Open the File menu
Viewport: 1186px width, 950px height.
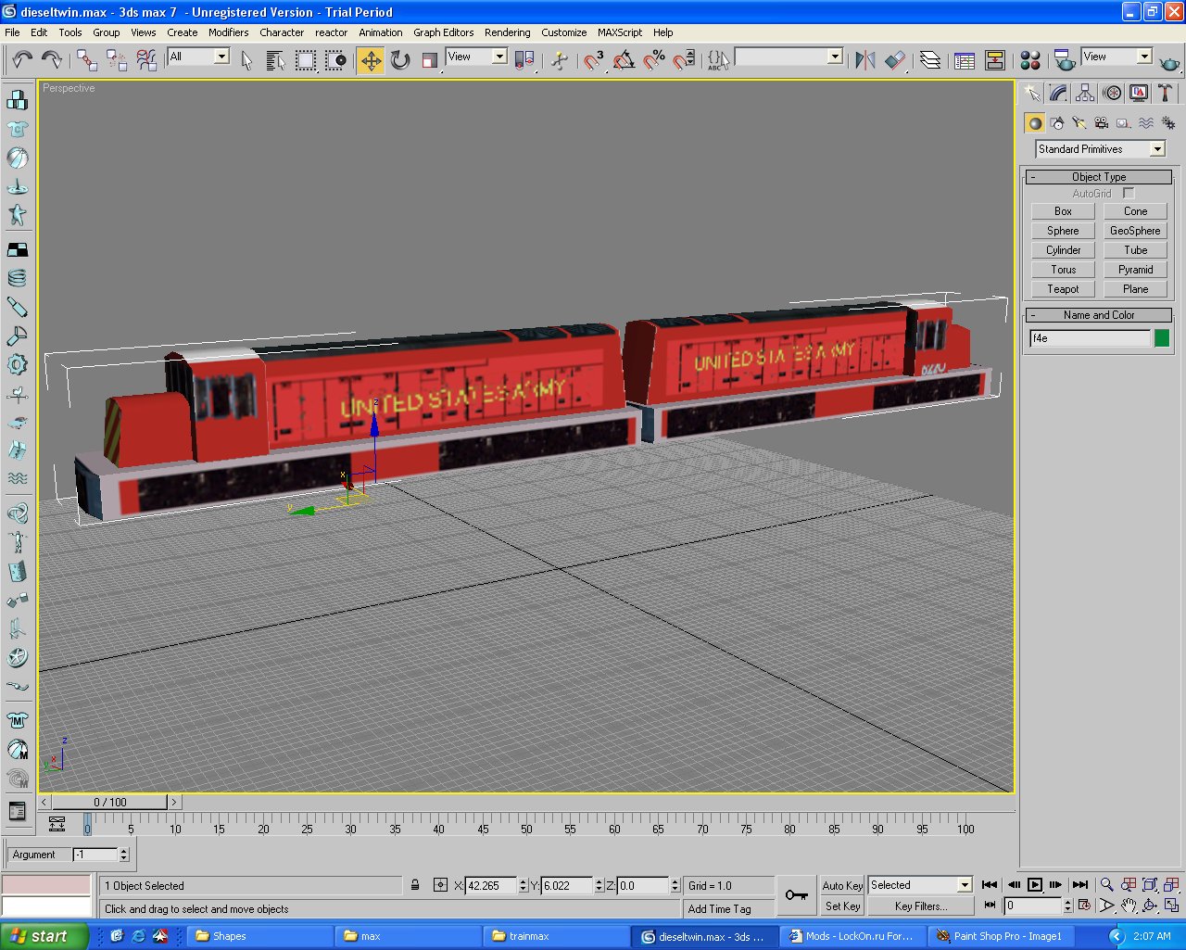[12, 32]
